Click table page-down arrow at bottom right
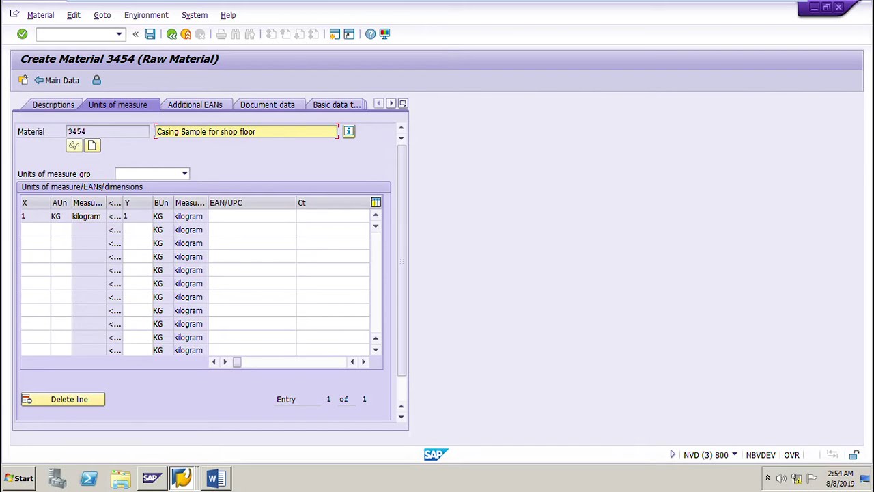This screenshot has height=492, width=874. (x=375, y=350)
